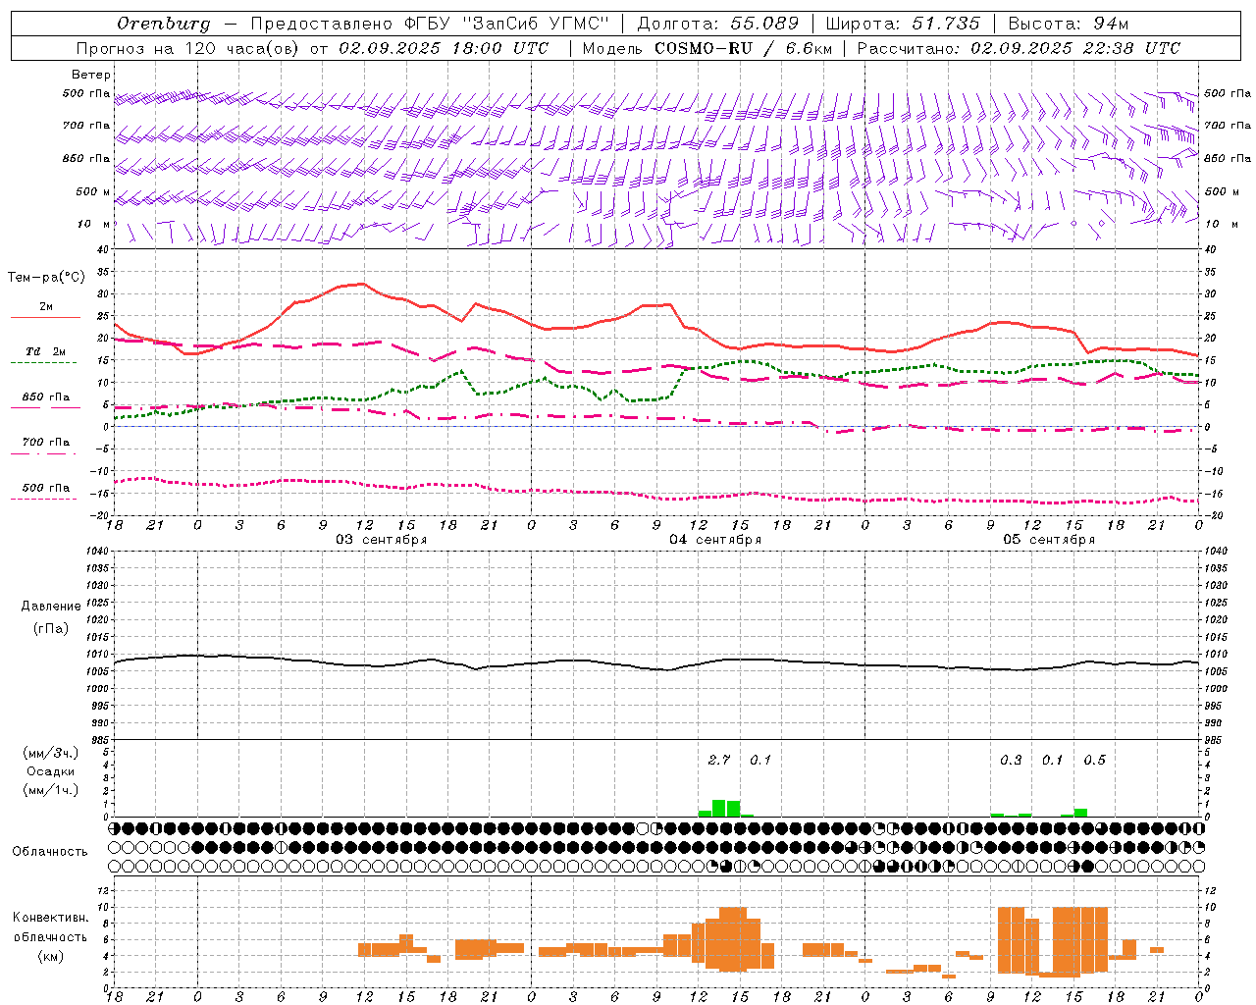Click the "0.3" precipitation amount
This screenshot has width=1256, height=1005.
coord(1011,760)
